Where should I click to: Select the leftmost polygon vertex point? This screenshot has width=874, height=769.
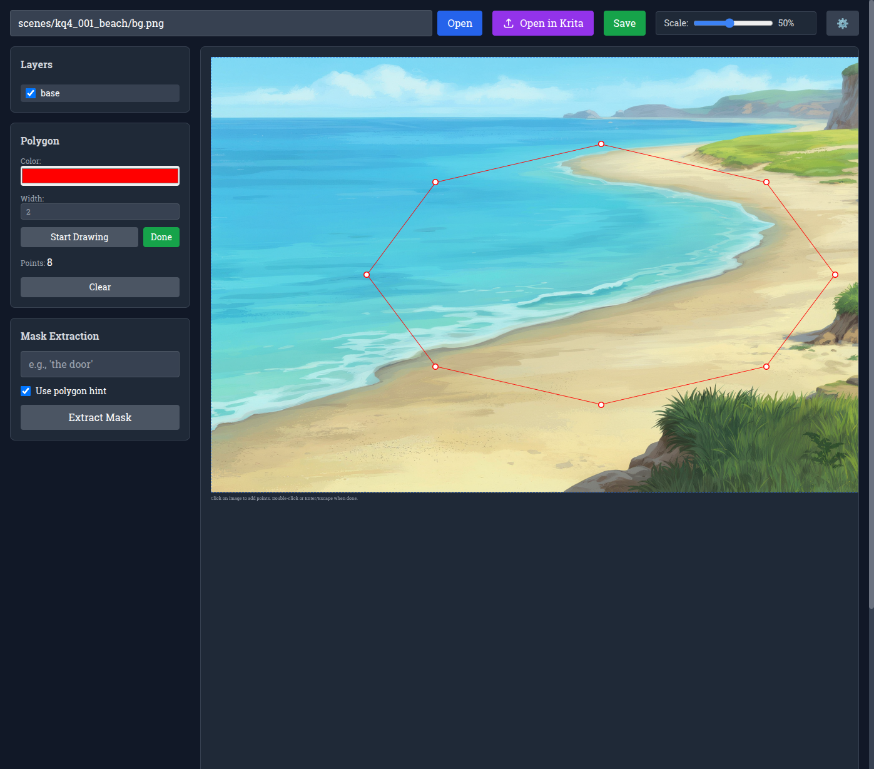point(367,275)
